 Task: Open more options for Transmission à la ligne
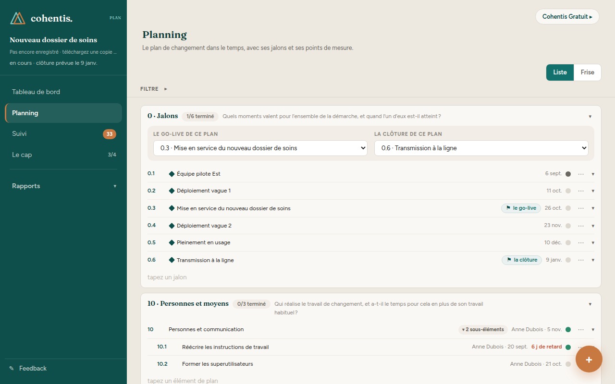(581, 260)
